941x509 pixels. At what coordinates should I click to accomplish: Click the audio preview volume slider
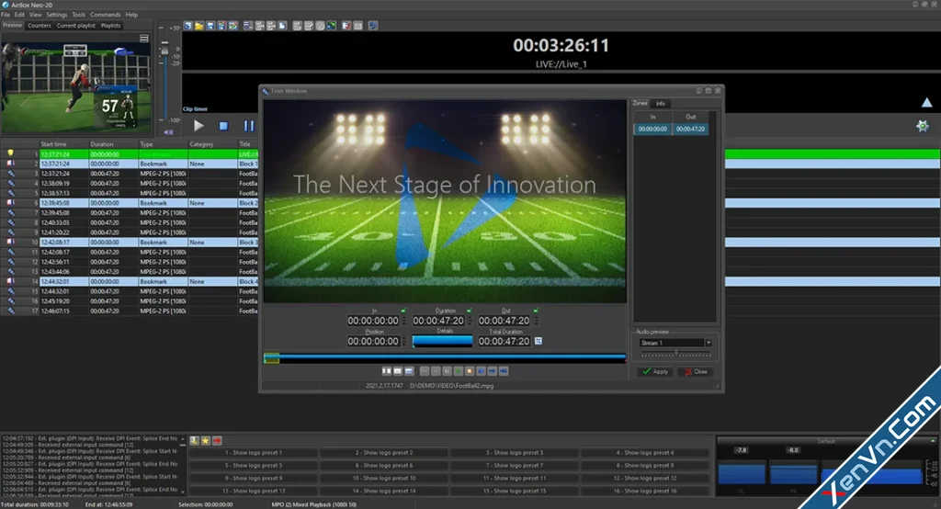pyautogui.click(x=675, y=355)
